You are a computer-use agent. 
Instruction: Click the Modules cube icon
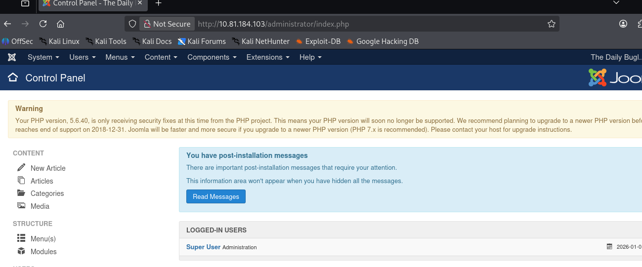pos(21,251)
